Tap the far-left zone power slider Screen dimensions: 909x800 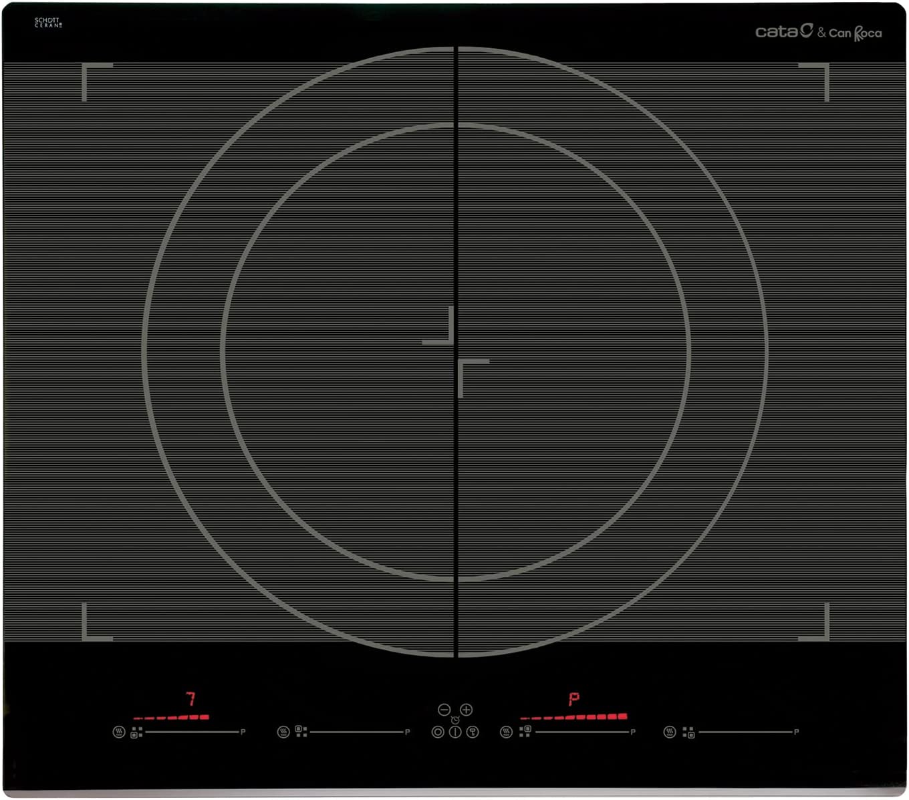192,732
